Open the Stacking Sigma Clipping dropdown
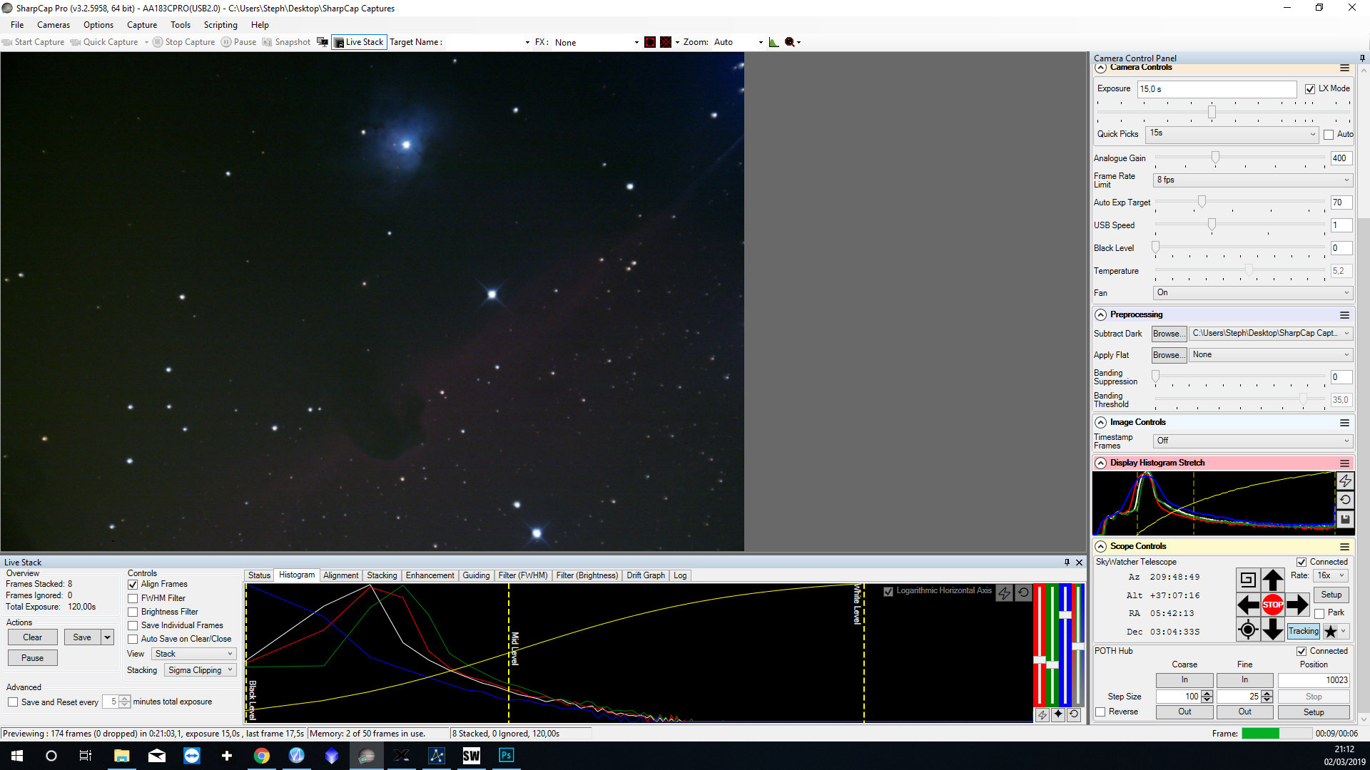Image resolution: width=1370 pixels, height=770 pixels. pos(201,670)
